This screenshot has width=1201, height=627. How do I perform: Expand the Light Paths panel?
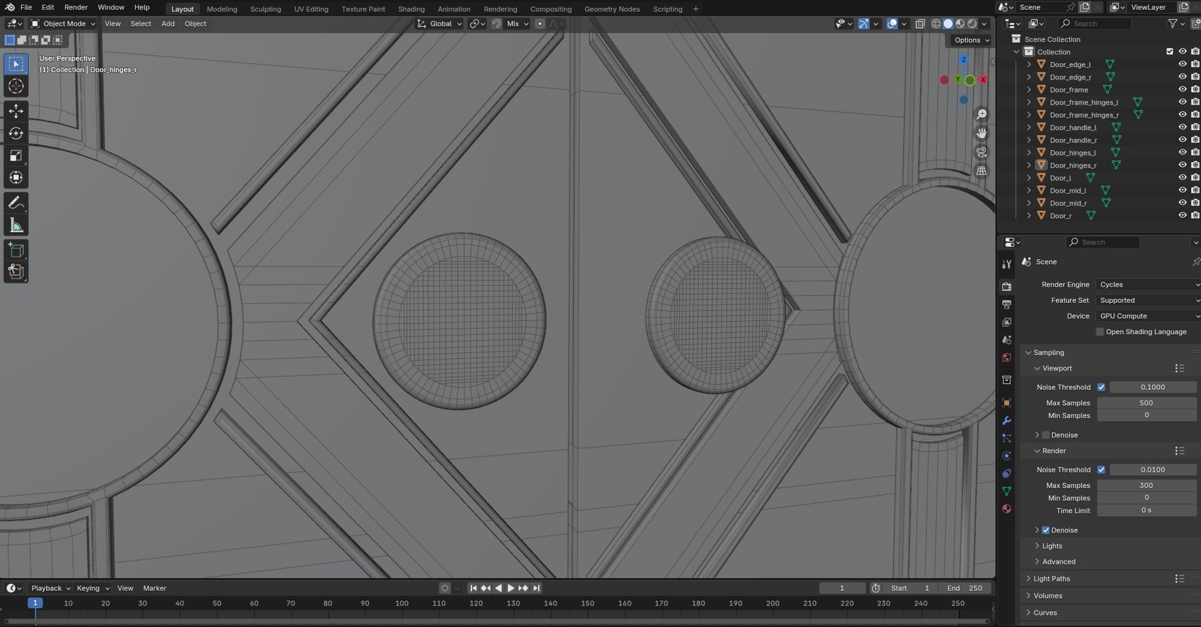[x=1051, y=579]
